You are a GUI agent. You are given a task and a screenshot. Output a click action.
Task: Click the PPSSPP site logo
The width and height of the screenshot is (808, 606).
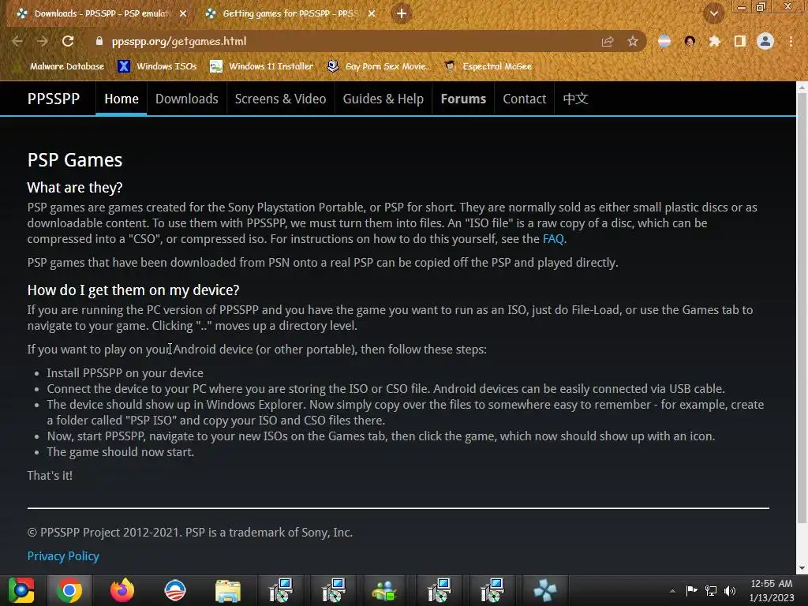tap(54, 99)
